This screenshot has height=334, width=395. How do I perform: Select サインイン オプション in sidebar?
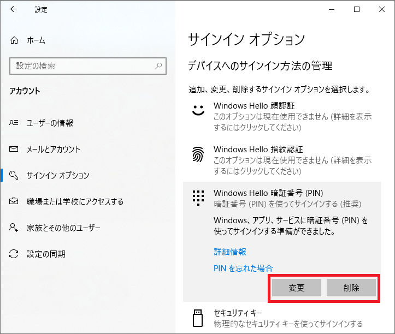pyautogui.click(x=87, y=175)
